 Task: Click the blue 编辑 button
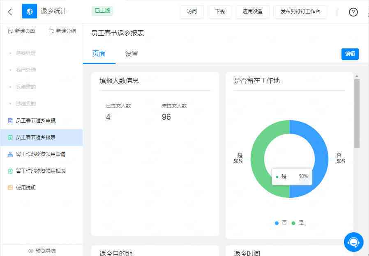pyautogui.click(x=350, y=54)
